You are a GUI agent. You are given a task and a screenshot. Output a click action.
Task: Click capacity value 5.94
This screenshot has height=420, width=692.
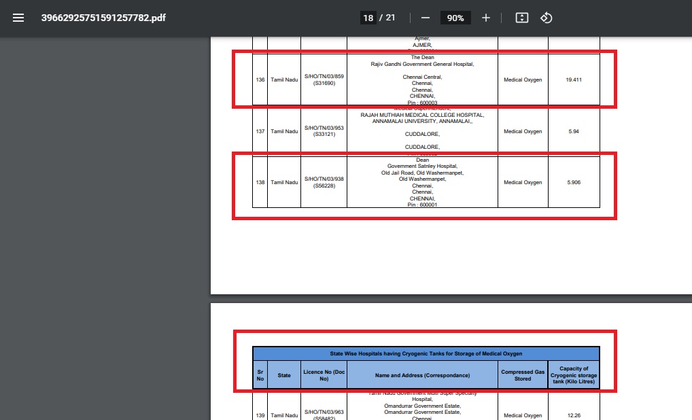point(574,131)
